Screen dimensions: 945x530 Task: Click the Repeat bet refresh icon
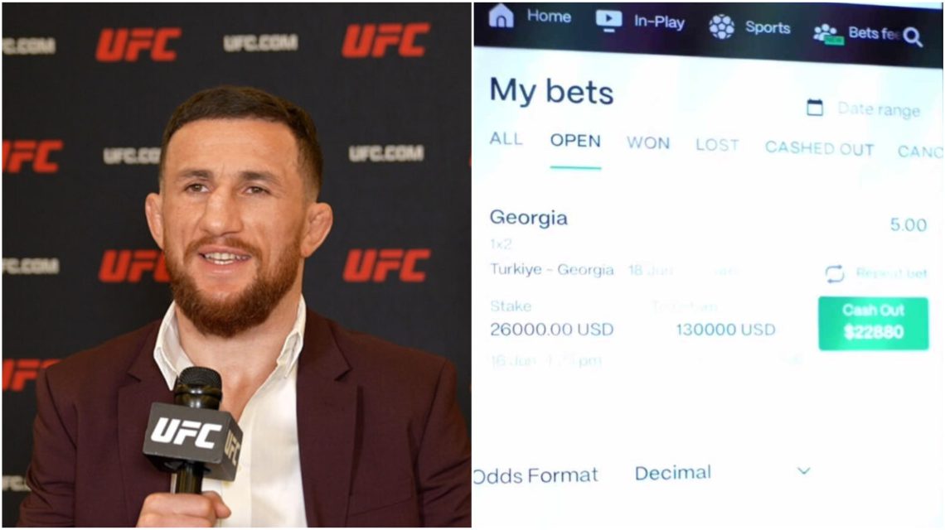[835, 273]
